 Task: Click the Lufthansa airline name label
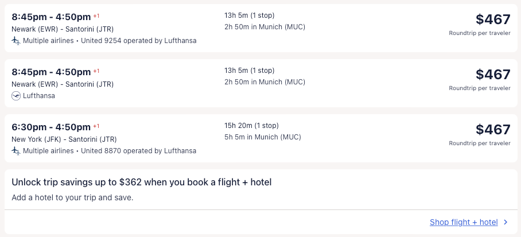click(39, 96)
